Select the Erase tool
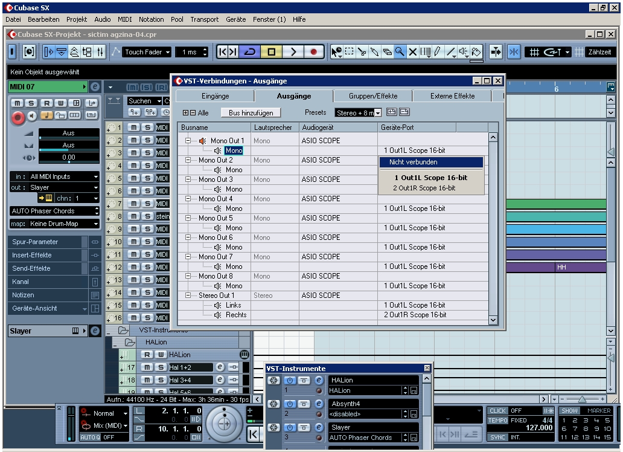623x452 pixels. [387, 52]
